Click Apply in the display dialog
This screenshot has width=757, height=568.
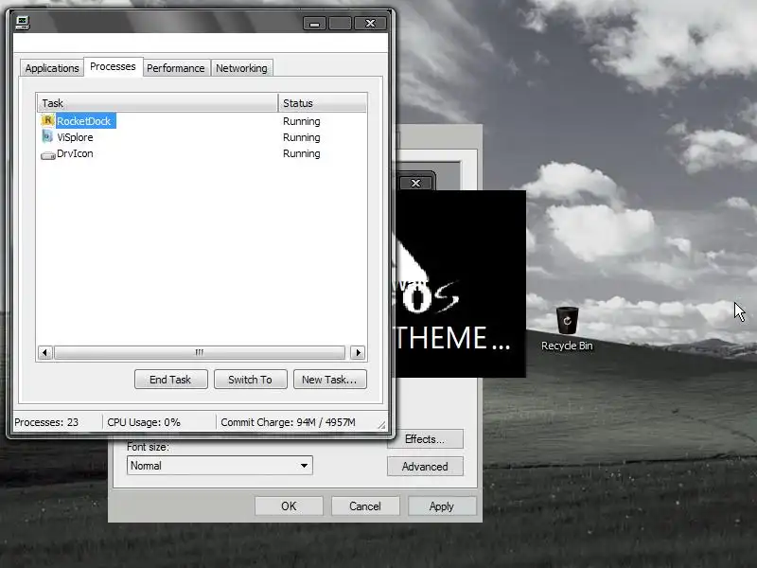point(442,506)
